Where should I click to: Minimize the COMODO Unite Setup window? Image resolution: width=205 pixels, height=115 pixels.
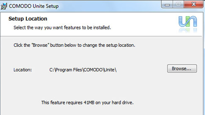click(x=167, y=4)
